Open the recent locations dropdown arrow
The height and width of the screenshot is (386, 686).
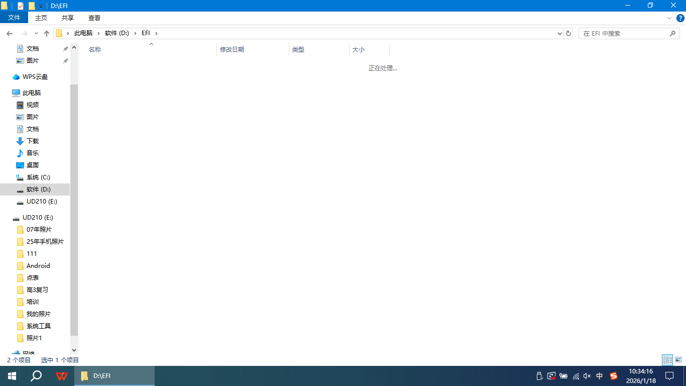(x=36, y=33)
